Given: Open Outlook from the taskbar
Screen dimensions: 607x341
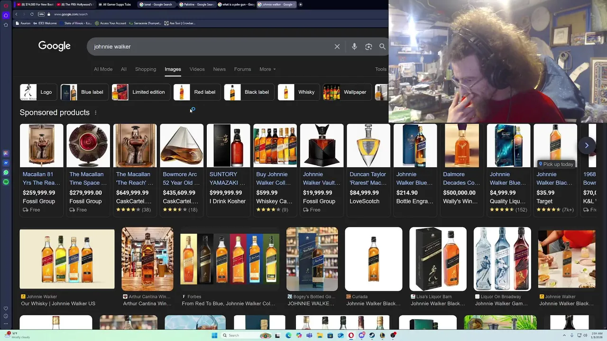Looking at the screenshot, I should pos(340,335).
